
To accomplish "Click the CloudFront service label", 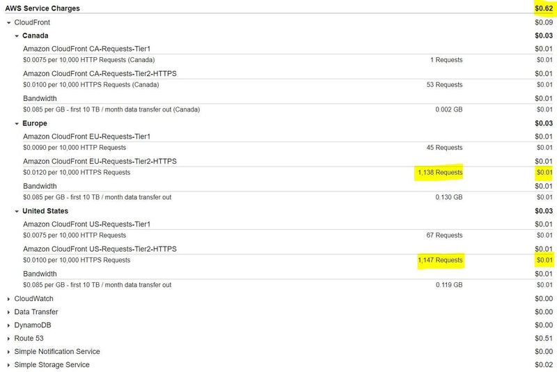I will pyautogui.click(x=32, y=22).
